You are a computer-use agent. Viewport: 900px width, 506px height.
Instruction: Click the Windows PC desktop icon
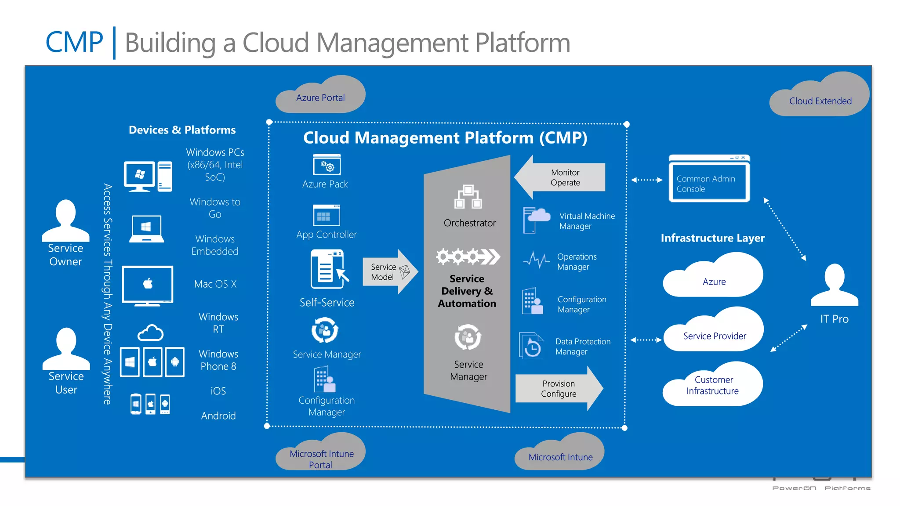pyautogui.click(x=148, y=176)
